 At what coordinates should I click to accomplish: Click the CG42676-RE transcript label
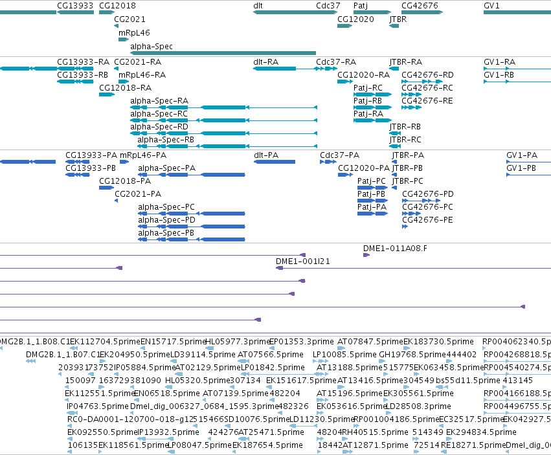click(427, 101)
